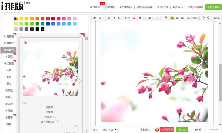The width and height of the screenshot is (222, 133).
Task: Open the 小符号 category
Action: tap(9, 117)
